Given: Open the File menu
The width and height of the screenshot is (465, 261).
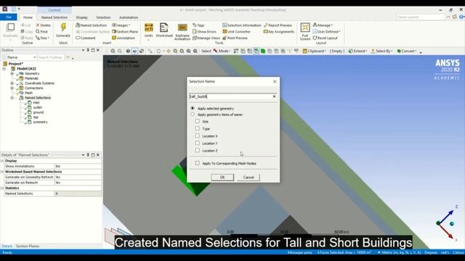Looking at the screenshot, I should [x=9, y=17].
